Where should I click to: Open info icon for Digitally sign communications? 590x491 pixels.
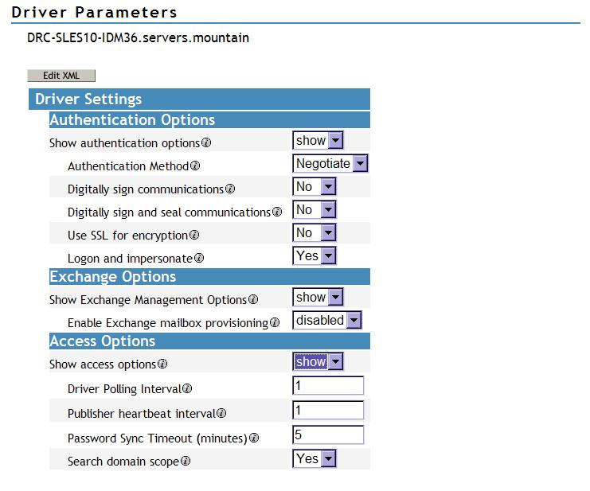point(230,189)
